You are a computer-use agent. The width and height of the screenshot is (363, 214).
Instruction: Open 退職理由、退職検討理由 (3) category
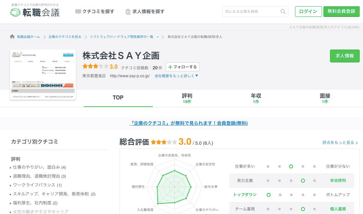coord(39,176)
